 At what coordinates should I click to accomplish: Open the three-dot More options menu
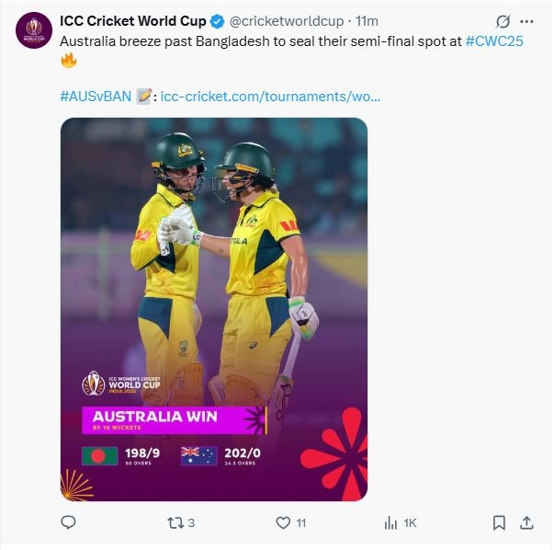point(526,21)
